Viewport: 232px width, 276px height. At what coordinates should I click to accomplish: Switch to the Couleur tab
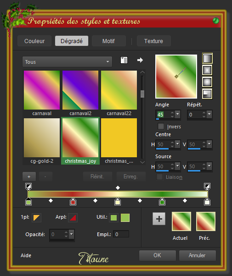[34, 41]
